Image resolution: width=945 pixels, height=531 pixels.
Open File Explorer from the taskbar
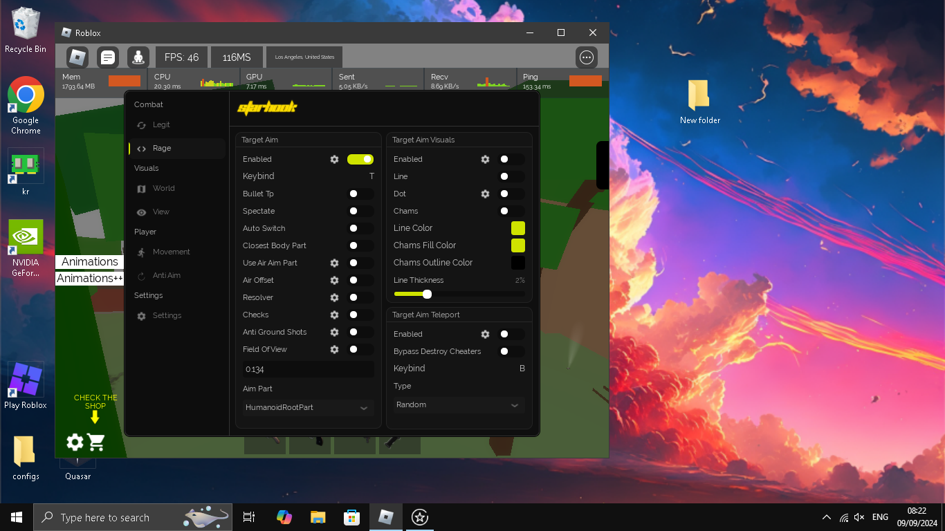tap(318, 517)
